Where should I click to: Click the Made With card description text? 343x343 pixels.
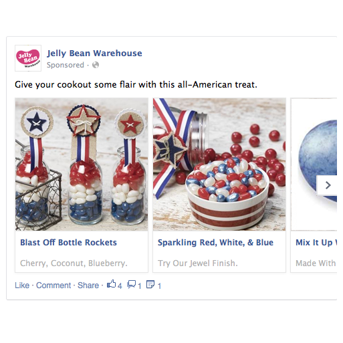316,263
